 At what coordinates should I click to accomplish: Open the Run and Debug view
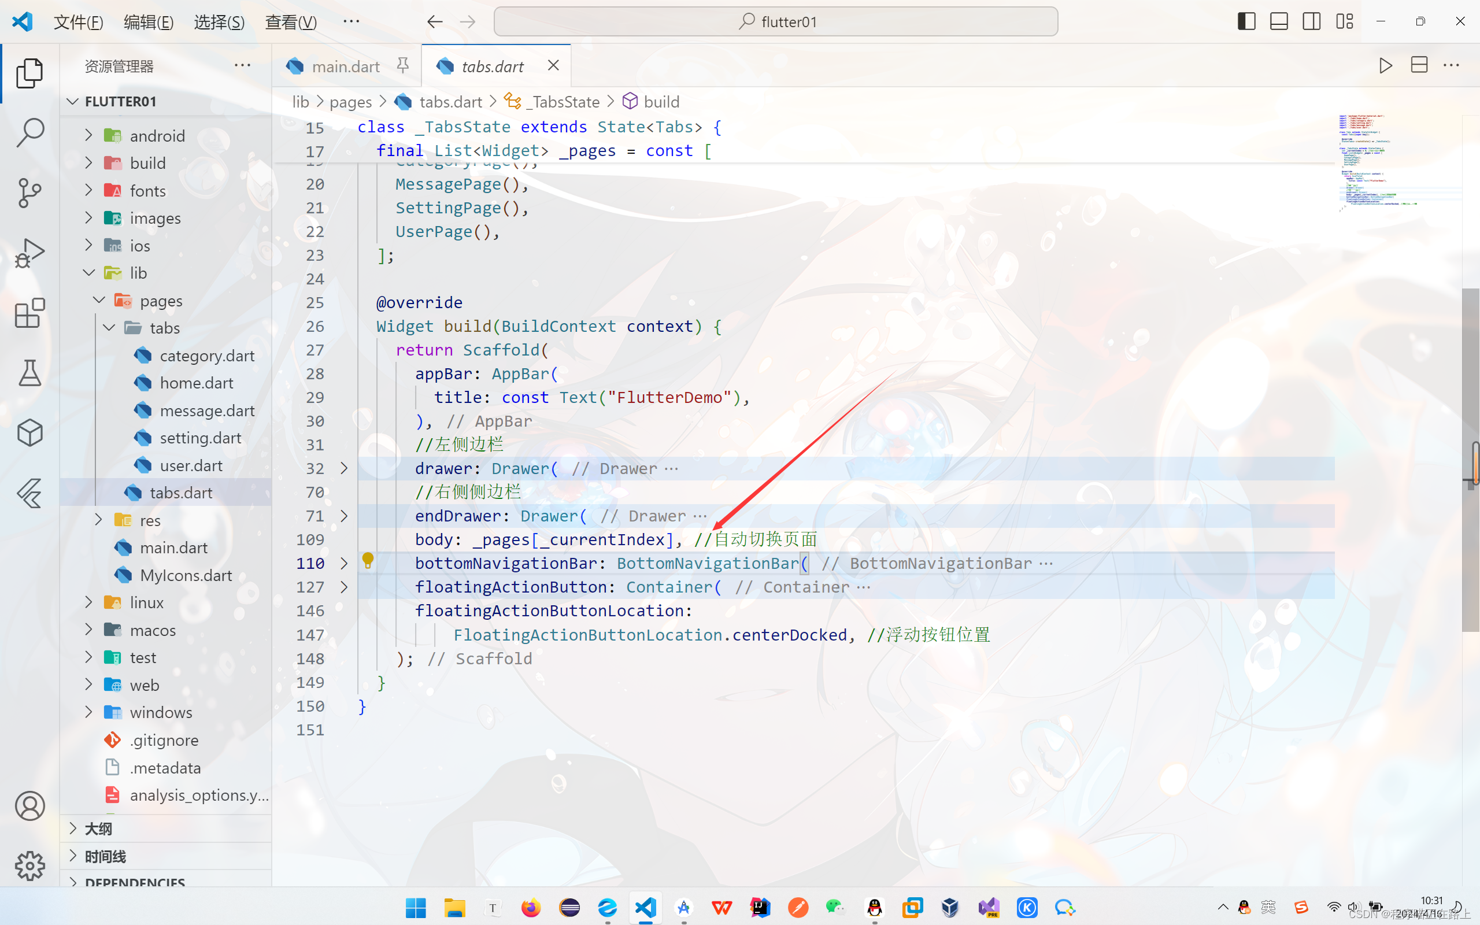click(29, 253)
